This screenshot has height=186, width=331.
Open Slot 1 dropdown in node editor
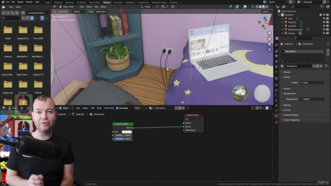(141, 108)
